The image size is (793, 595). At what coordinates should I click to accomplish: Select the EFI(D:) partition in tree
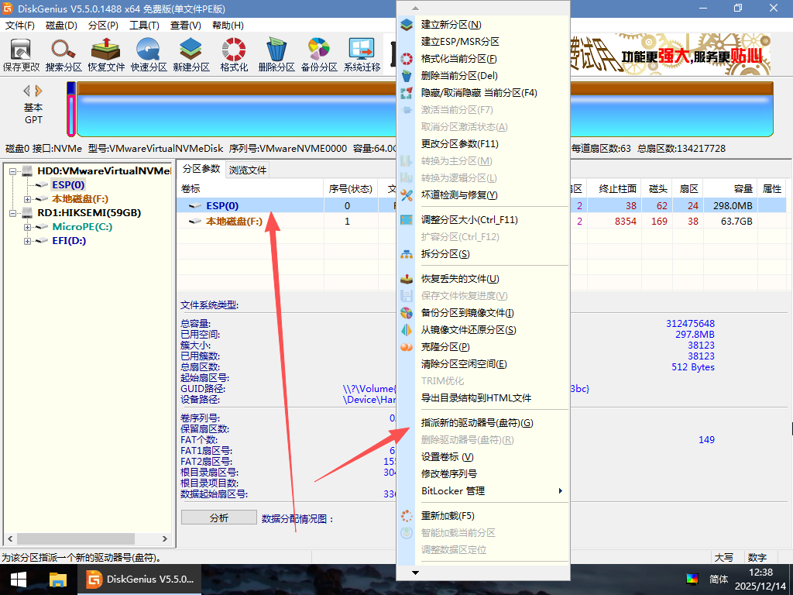69,241
